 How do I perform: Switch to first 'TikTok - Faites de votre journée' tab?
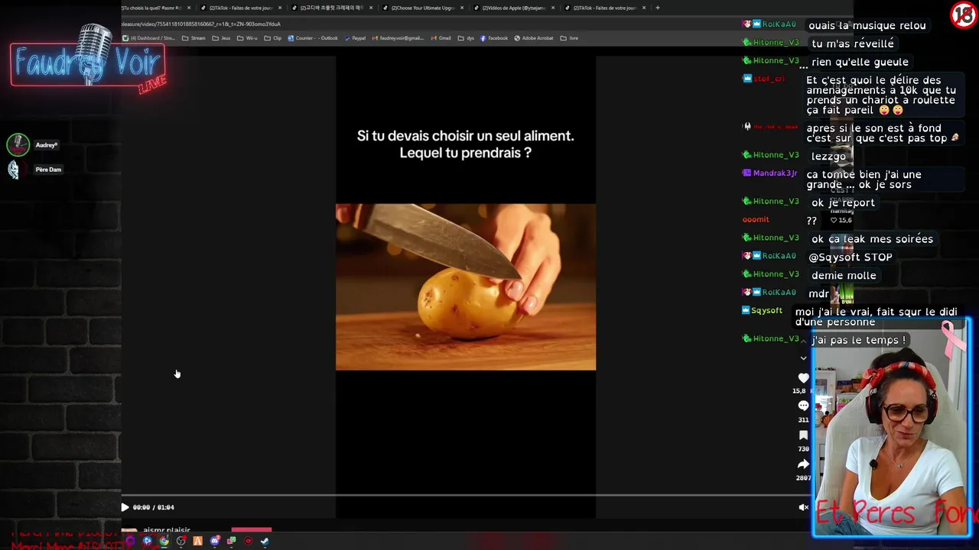pyautogui.click(x=240, y=8)
